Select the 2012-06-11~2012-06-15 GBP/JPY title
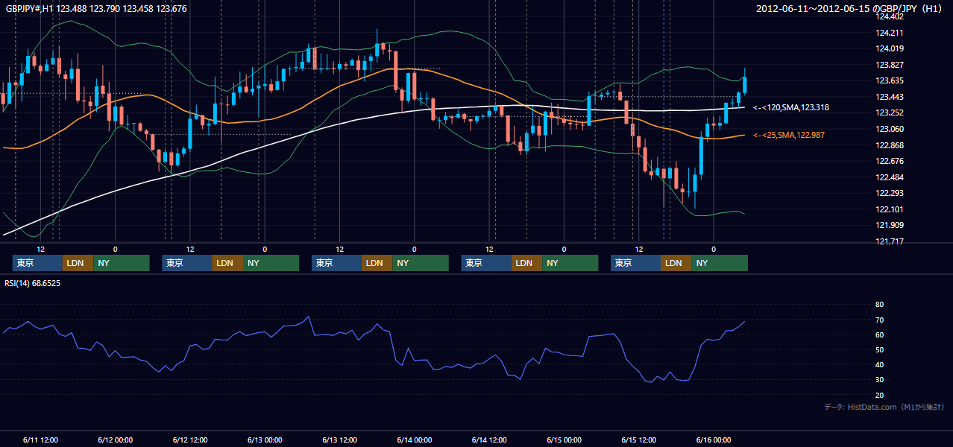The width and height of the screenshot is (953, 447). pyautogui.click(x=851, y=9)
